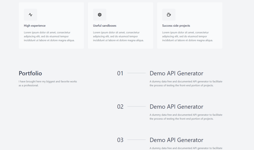Open the High experience card heading
The width and height of the screenshot is (254, 150).
(x=35, y=26)
